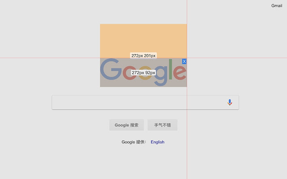Click the red letter e in the logo
The height and width of the screenshot is (179, 287).
[179, 72]
